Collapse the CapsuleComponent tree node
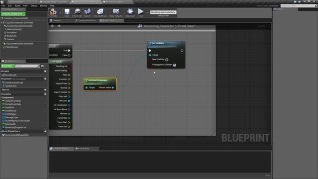 coord(1,22)
